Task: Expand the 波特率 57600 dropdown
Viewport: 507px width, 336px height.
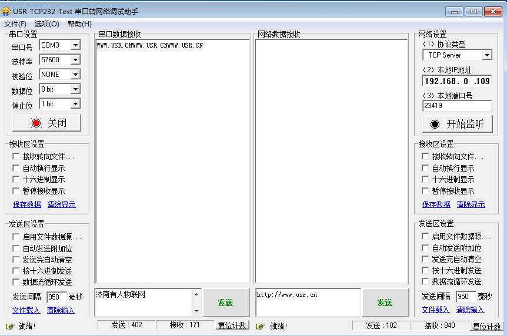Action: 75,60
